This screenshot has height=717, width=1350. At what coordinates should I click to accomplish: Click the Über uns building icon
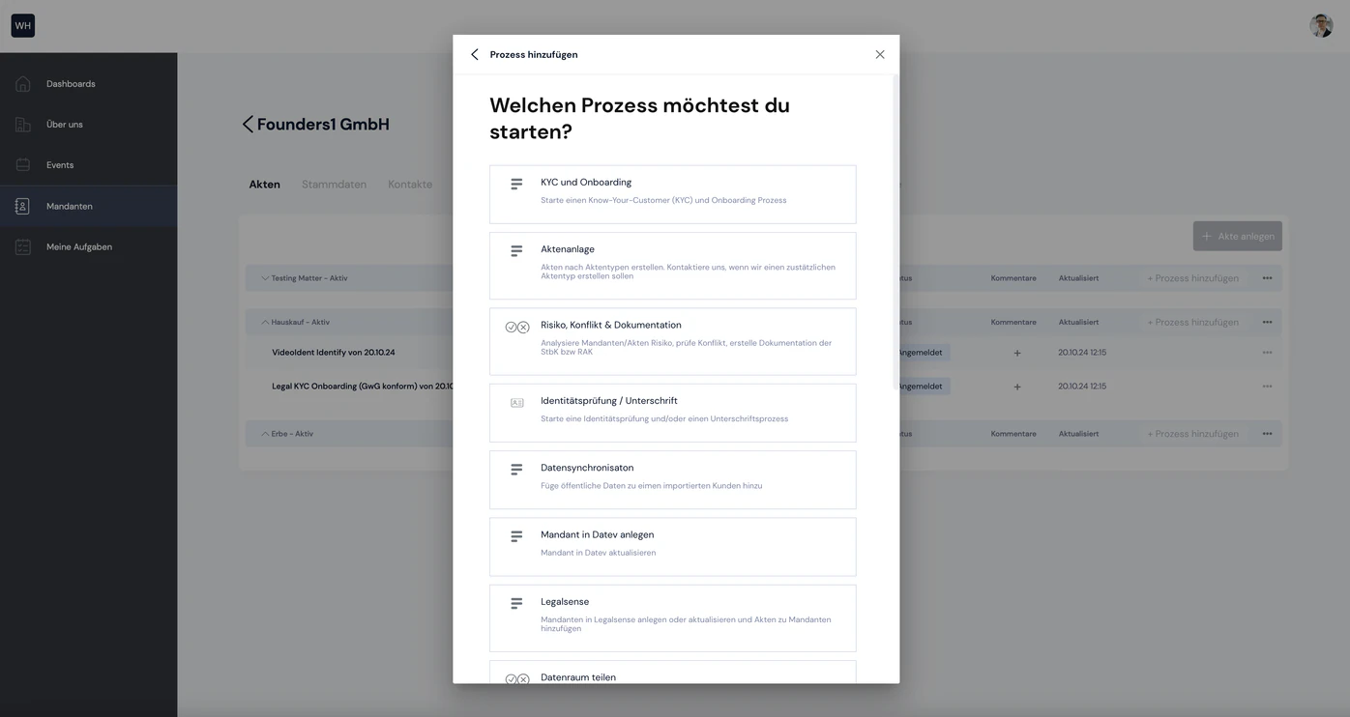(23, 125)
